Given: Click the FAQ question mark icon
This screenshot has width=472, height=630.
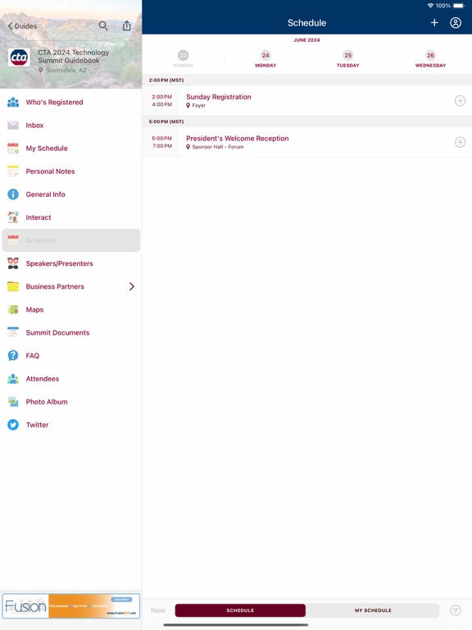Looking at the screenshot, I should click(13, 355).
